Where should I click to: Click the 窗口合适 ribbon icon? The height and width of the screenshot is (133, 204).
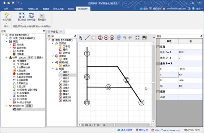point(22,15)
